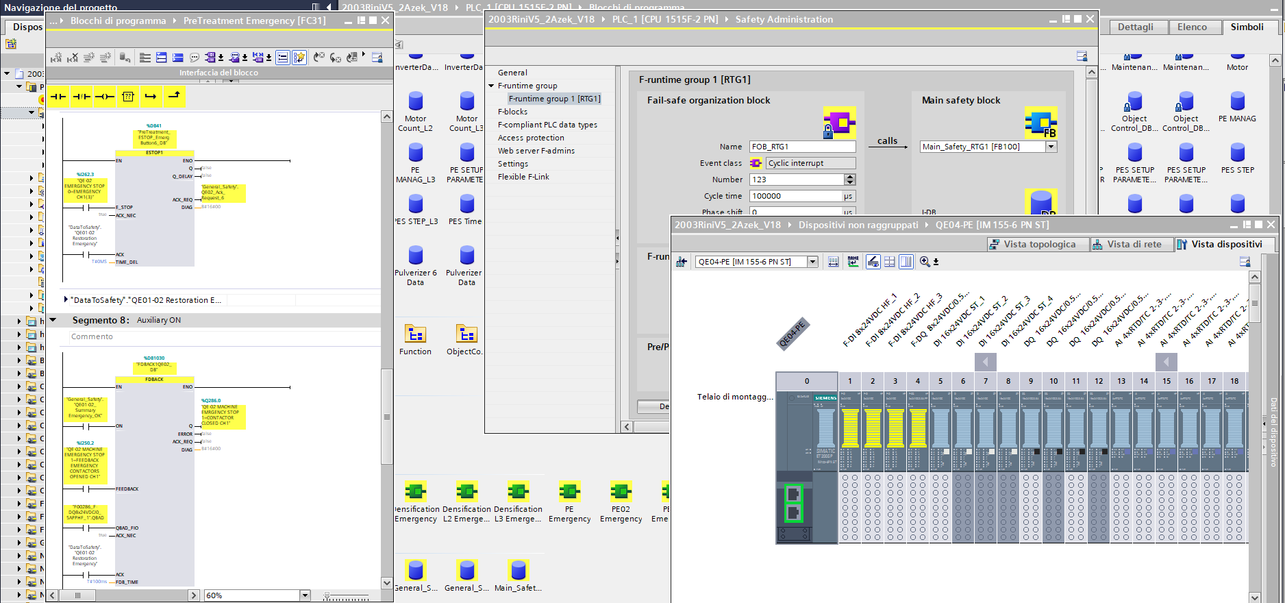Open a ladder branch
The image size is (1285, 603).
151,97
